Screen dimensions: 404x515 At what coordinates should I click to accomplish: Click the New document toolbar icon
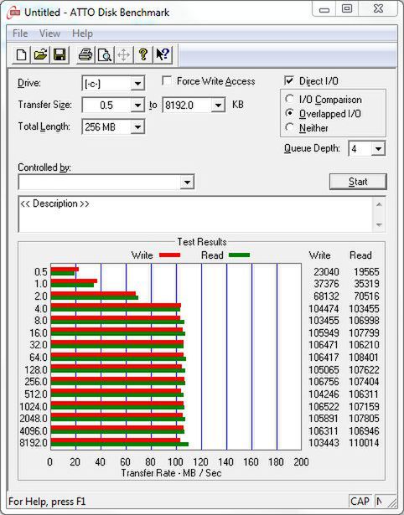point(21,54)
